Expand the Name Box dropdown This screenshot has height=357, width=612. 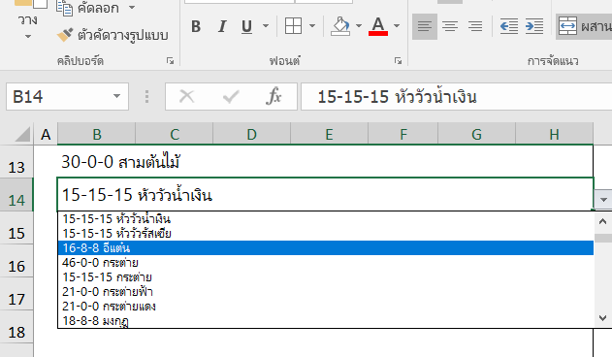click(116, 96)
